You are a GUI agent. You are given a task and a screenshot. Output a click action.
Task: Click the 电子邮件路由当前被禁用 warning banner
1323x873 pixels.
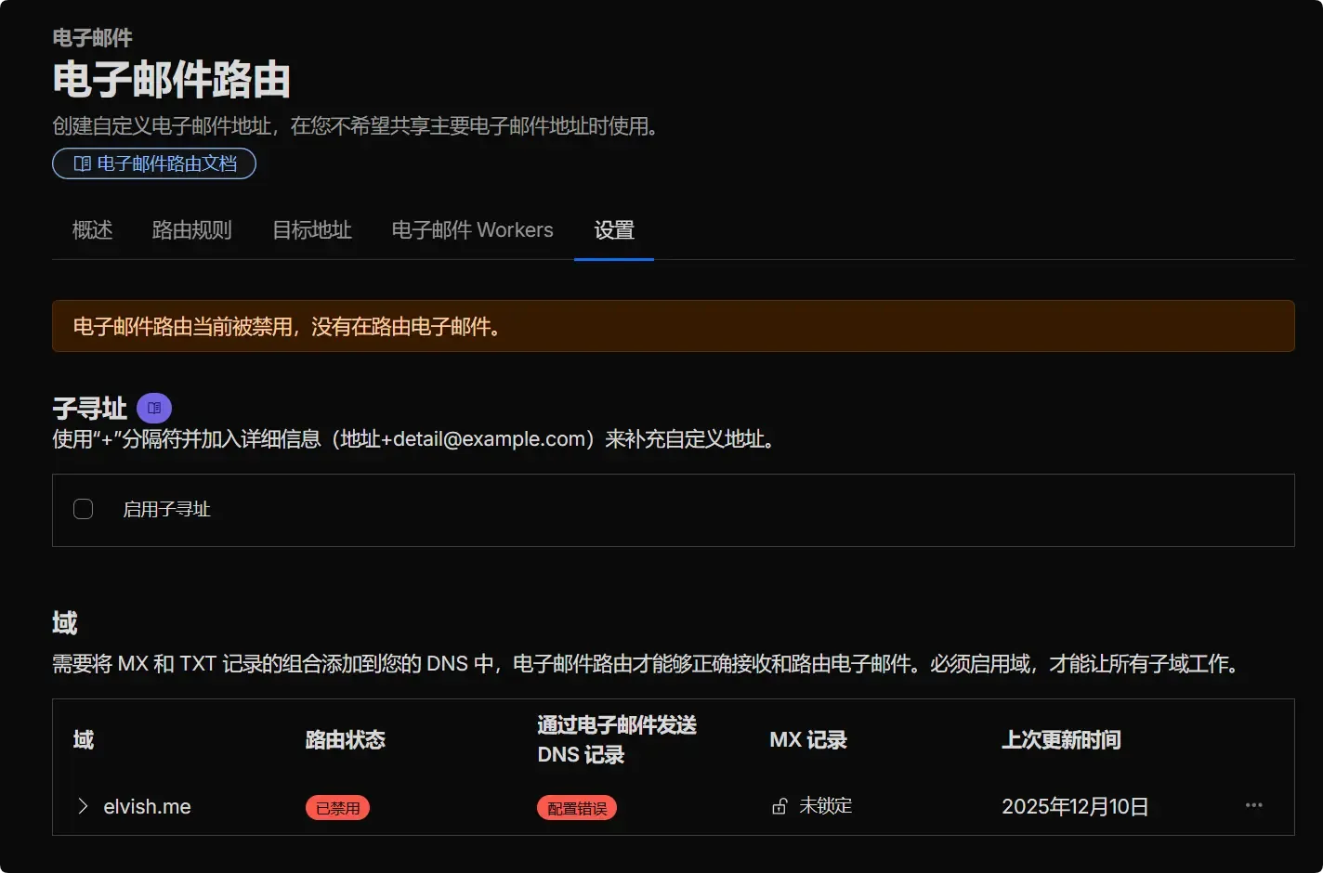(675, 326)
